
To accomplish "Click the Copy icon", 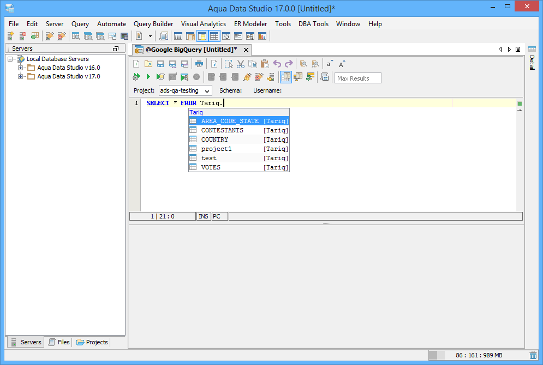I will (x=253, y=64).
